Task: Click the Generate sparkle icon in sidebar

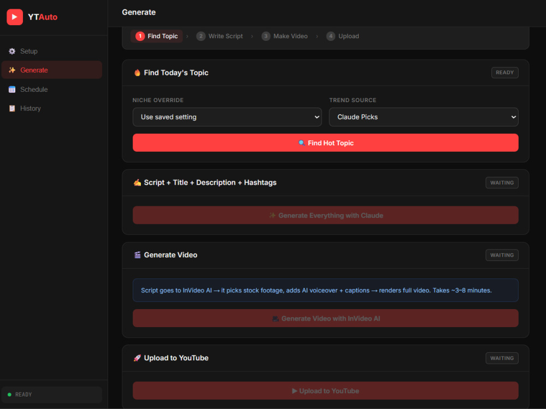Action: 12,70
